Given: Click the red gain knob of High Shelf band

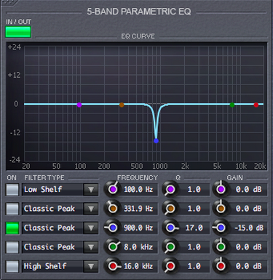Looking at the screenshot, I should [221, 266].
